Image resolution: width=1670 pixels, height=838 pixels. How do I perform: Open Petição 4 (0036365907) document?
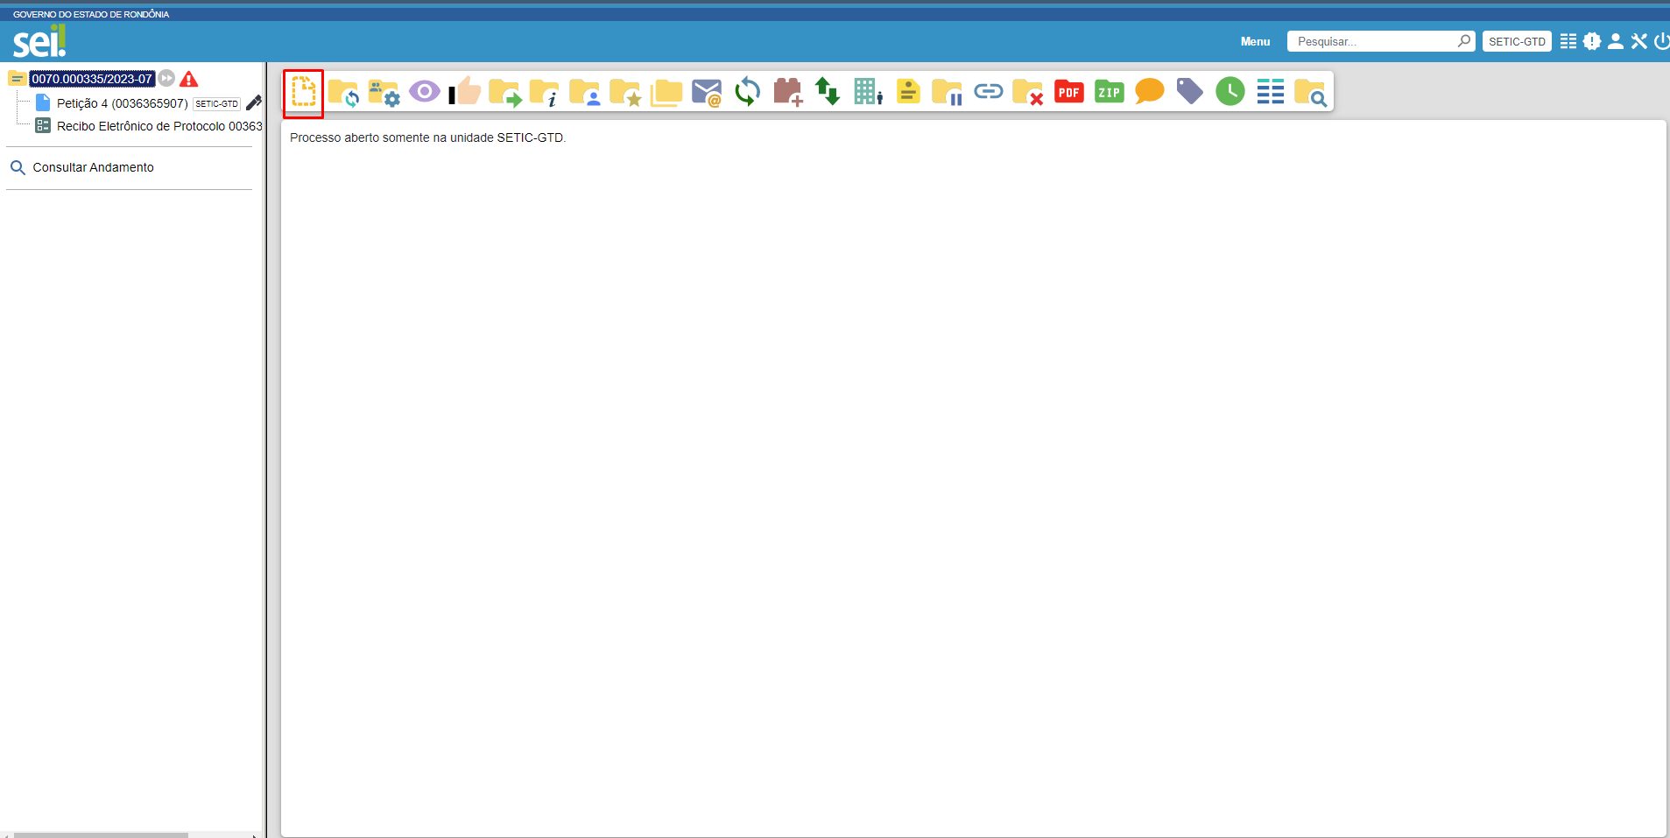123,103
